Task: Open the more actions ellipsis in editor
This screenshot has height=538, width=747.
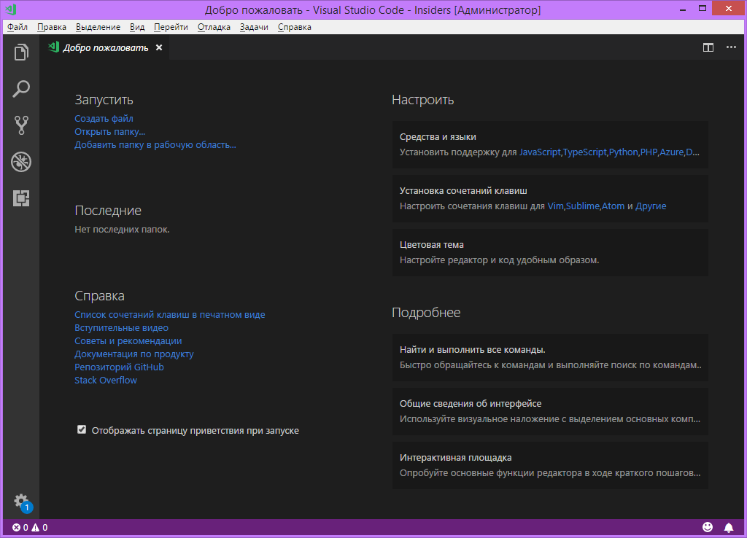Action: (731, 47)
